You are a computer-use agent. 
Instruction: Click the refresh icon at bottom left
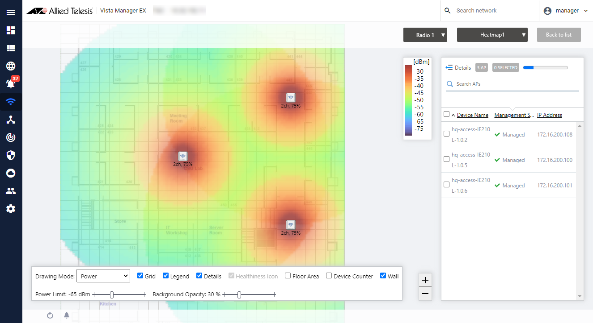click(x=50, y=315)
